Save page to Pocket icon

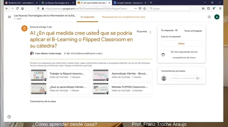click(x=140, y=8)
